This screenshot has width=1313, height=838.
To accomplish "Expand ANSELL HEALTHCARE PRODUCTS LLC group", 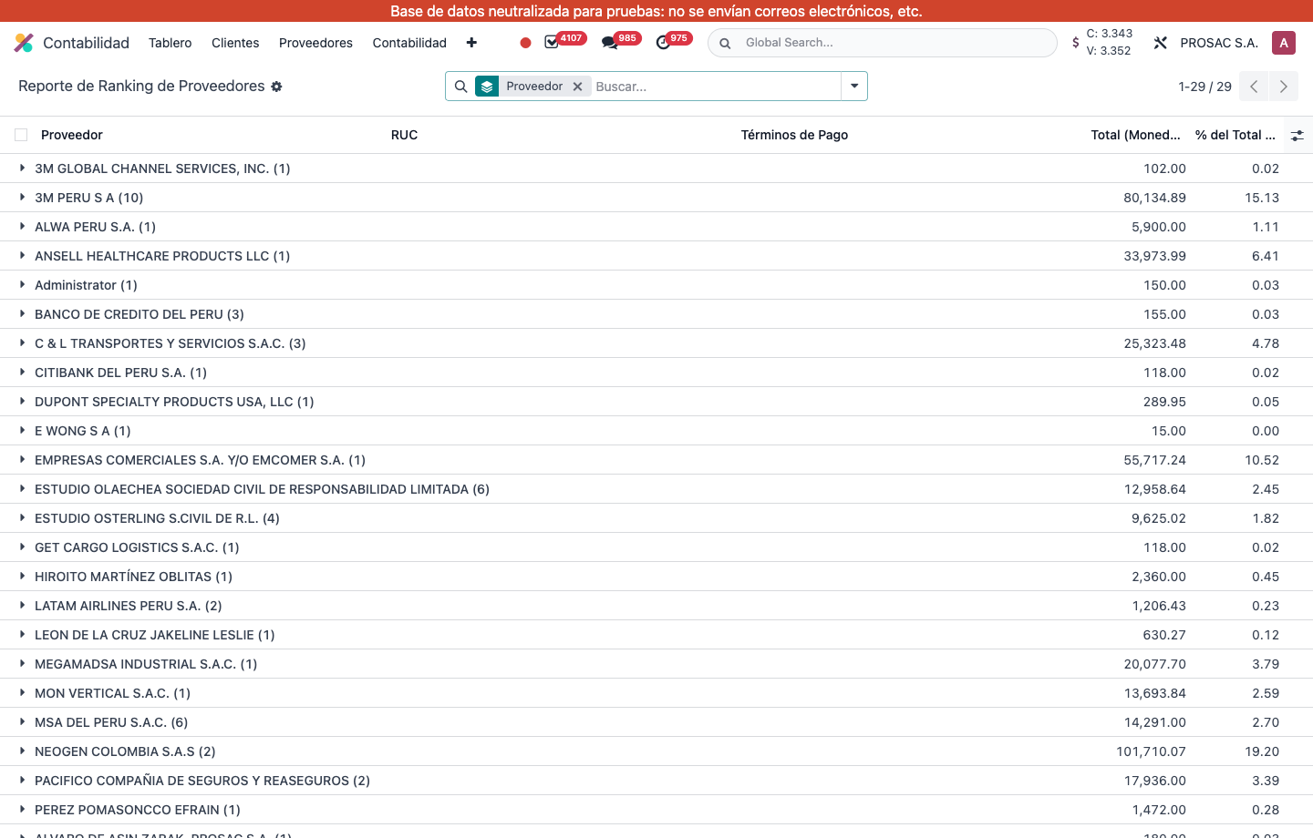I will (22, 256).
